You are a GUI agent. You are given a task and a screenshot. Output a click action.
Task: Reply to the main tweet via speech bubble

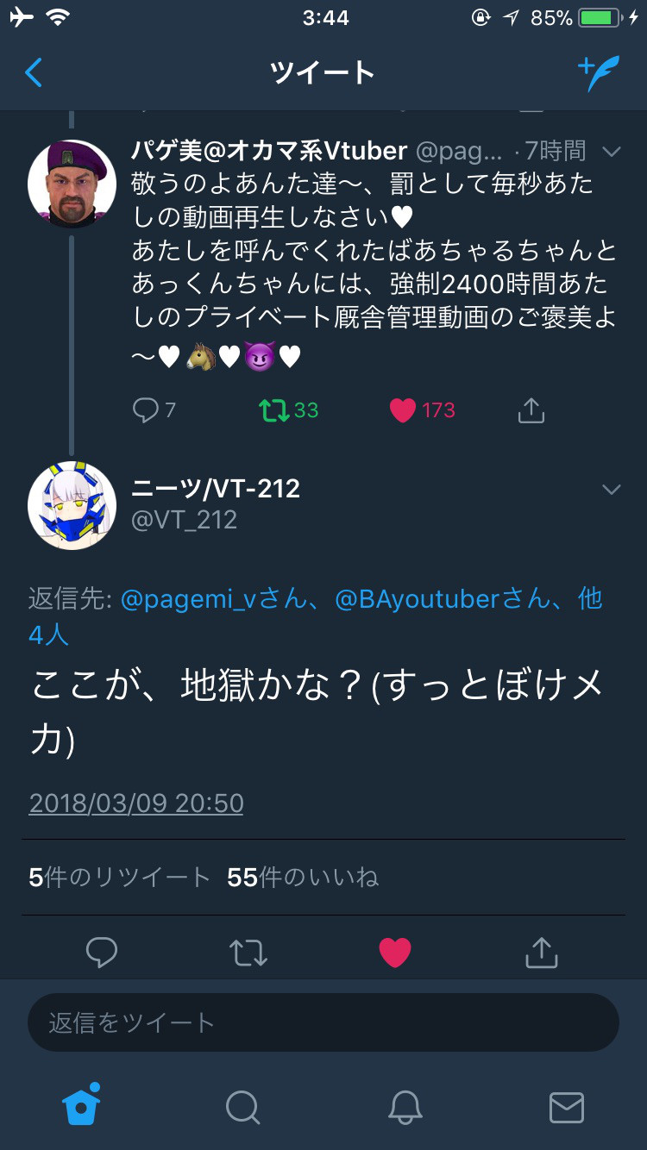pos(102,953)
